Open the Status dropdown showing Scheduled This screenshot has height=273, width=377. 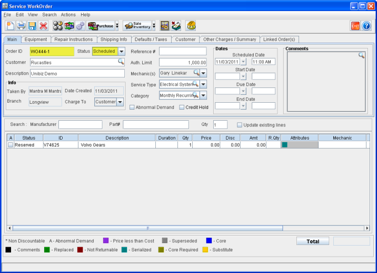pos(122,51)
